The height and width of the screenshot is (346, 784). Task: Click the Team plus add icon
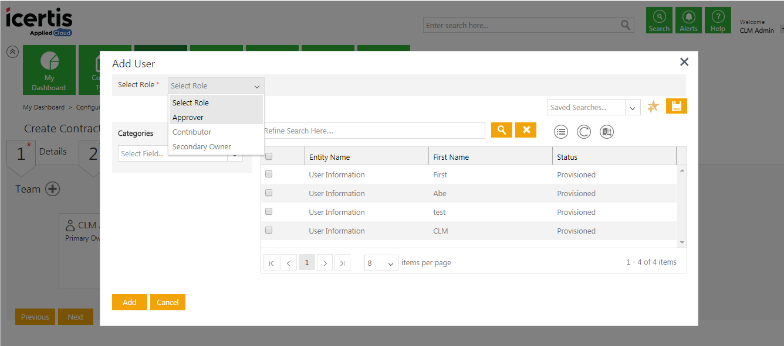pyautogui.click(x=53, y=189)
